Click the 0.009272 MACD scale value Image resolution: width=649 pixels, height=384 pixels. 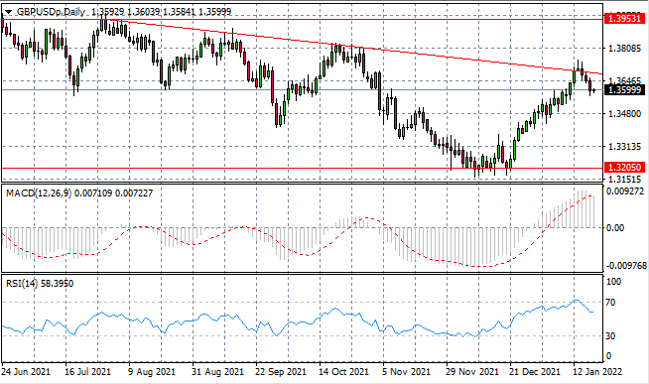624,192
